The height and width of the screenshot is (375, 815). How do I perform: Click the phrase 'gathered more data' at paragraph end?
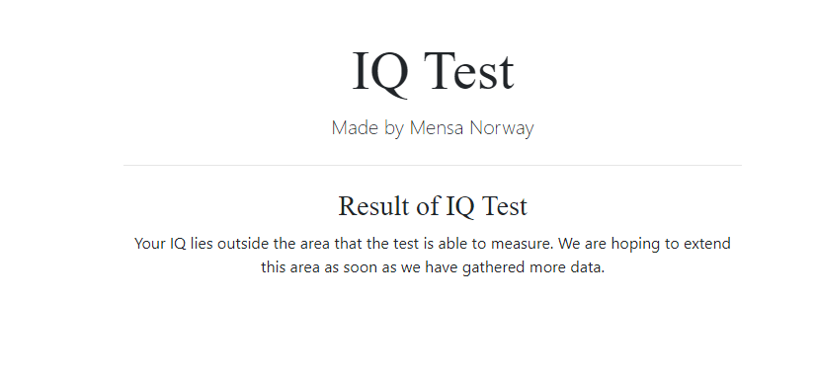click(x=532, y=268)
